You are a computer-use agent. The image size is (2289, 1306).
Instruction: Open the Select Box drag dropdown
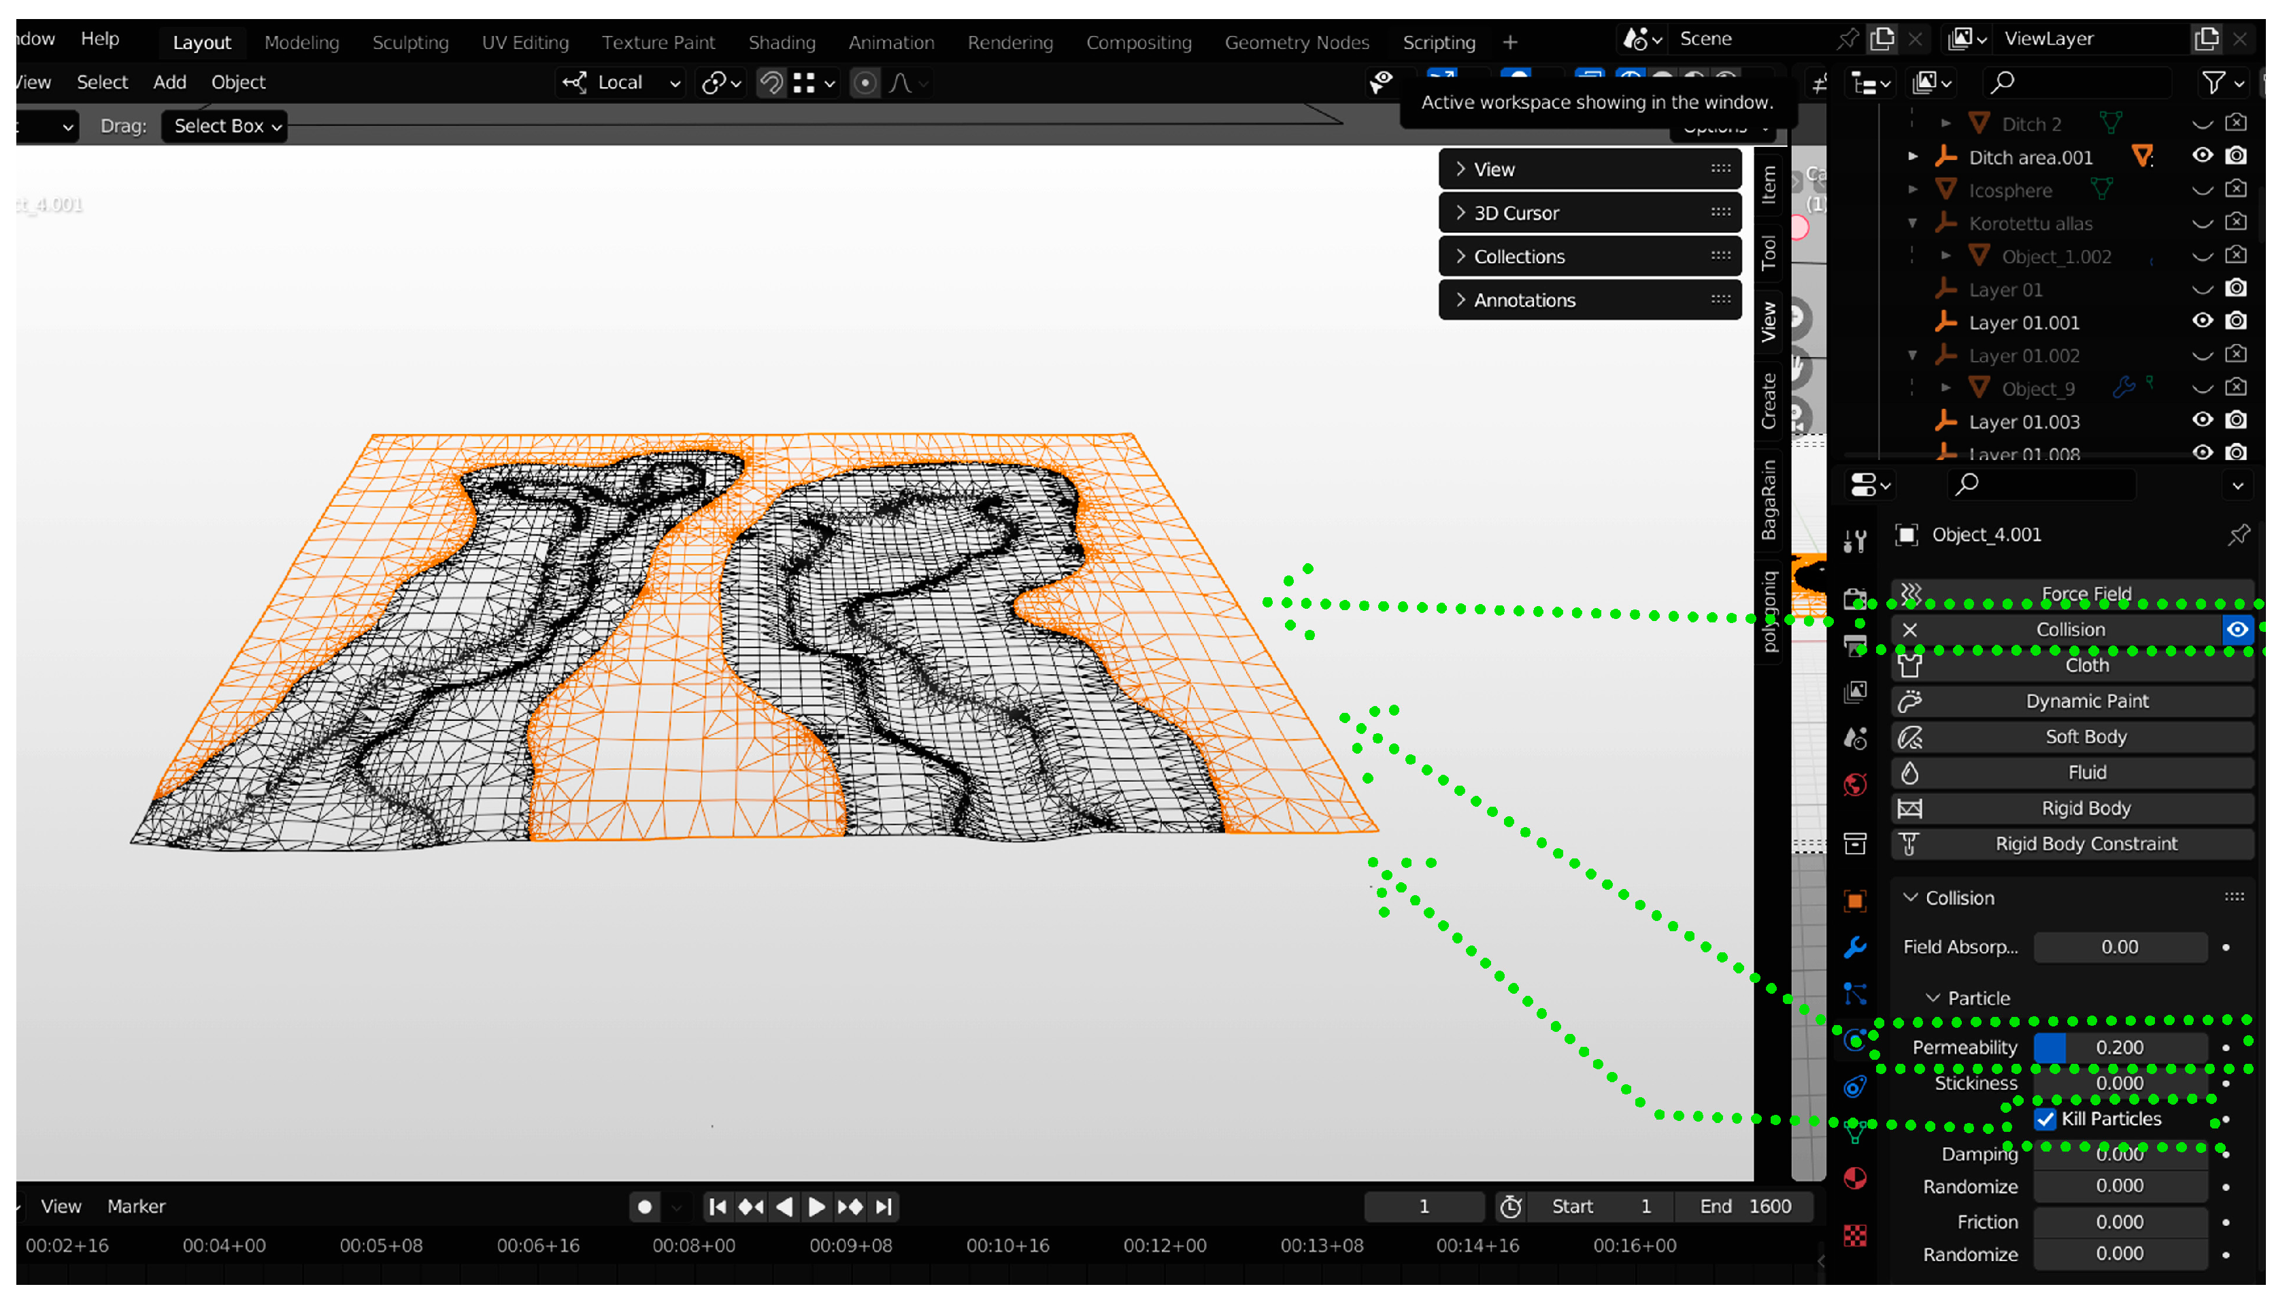click(x=226, y=126)
